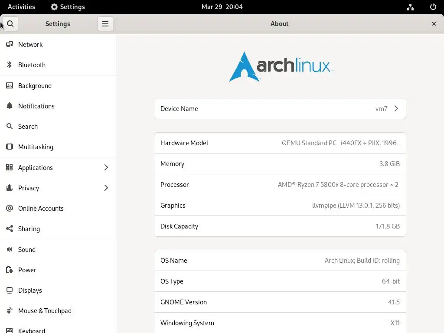444x333 pixels.
Task: Click the Bluetooth sidebar icon
Action: [10, 65]
